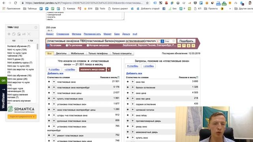Click black plus beside 'пластиковые окна цены'
The width and height of the screenshot is (253, 142).
[x=49, y=93]
